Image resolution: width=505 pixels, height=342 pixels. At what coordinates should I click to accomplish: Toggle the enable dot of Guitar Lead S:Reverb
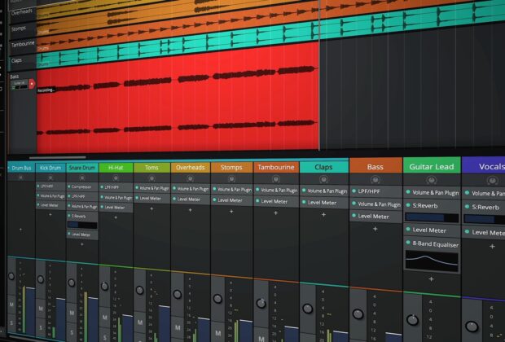click(408, 205)
